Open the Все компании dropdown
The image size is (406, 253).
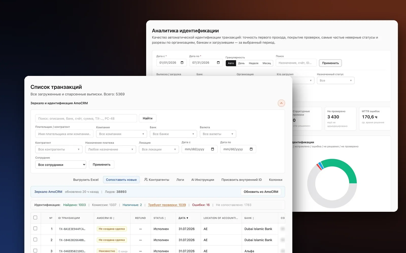(122, 134)
